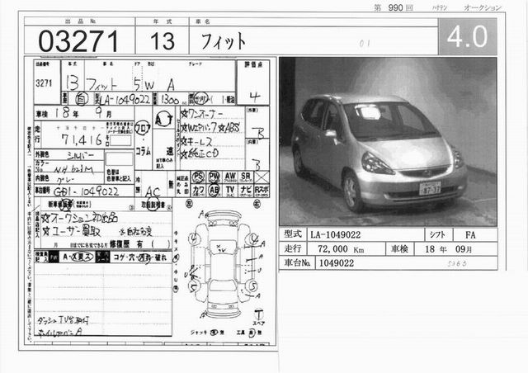Click the model year value 13 in header

(163, 41)
